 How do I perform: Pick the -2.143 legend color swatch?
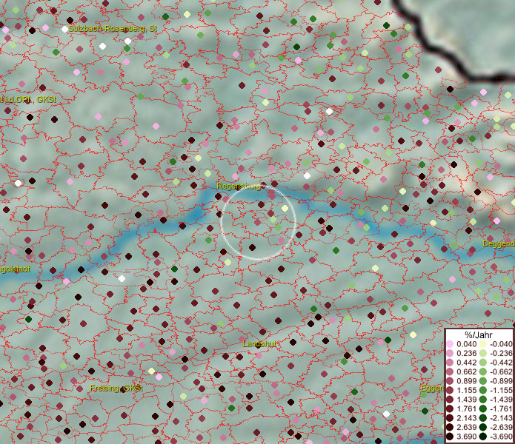click(483, 418)
